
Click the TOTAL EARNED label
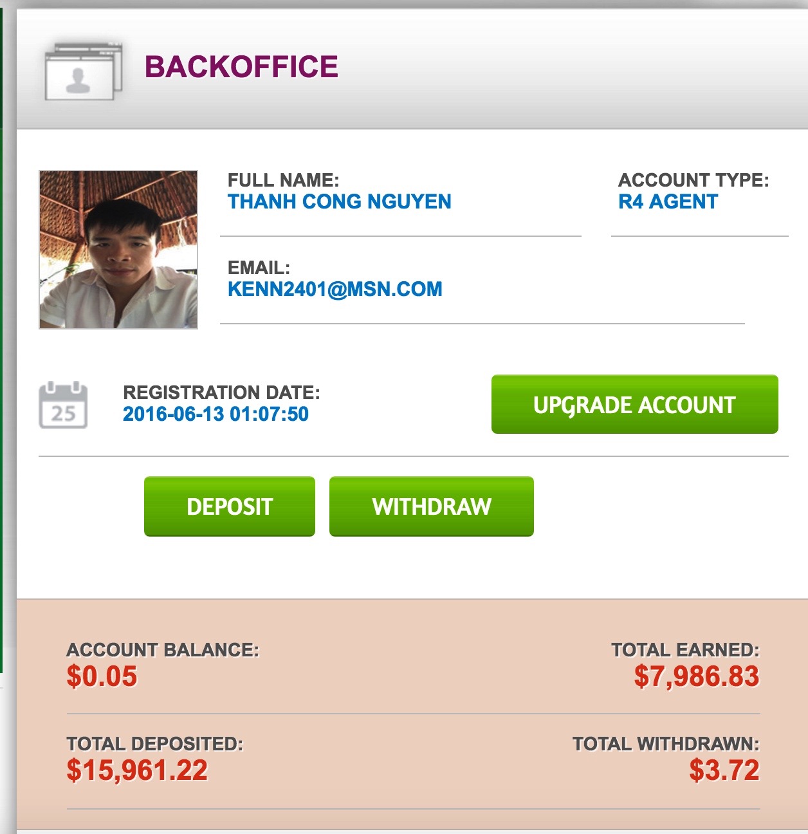[685, 650]
